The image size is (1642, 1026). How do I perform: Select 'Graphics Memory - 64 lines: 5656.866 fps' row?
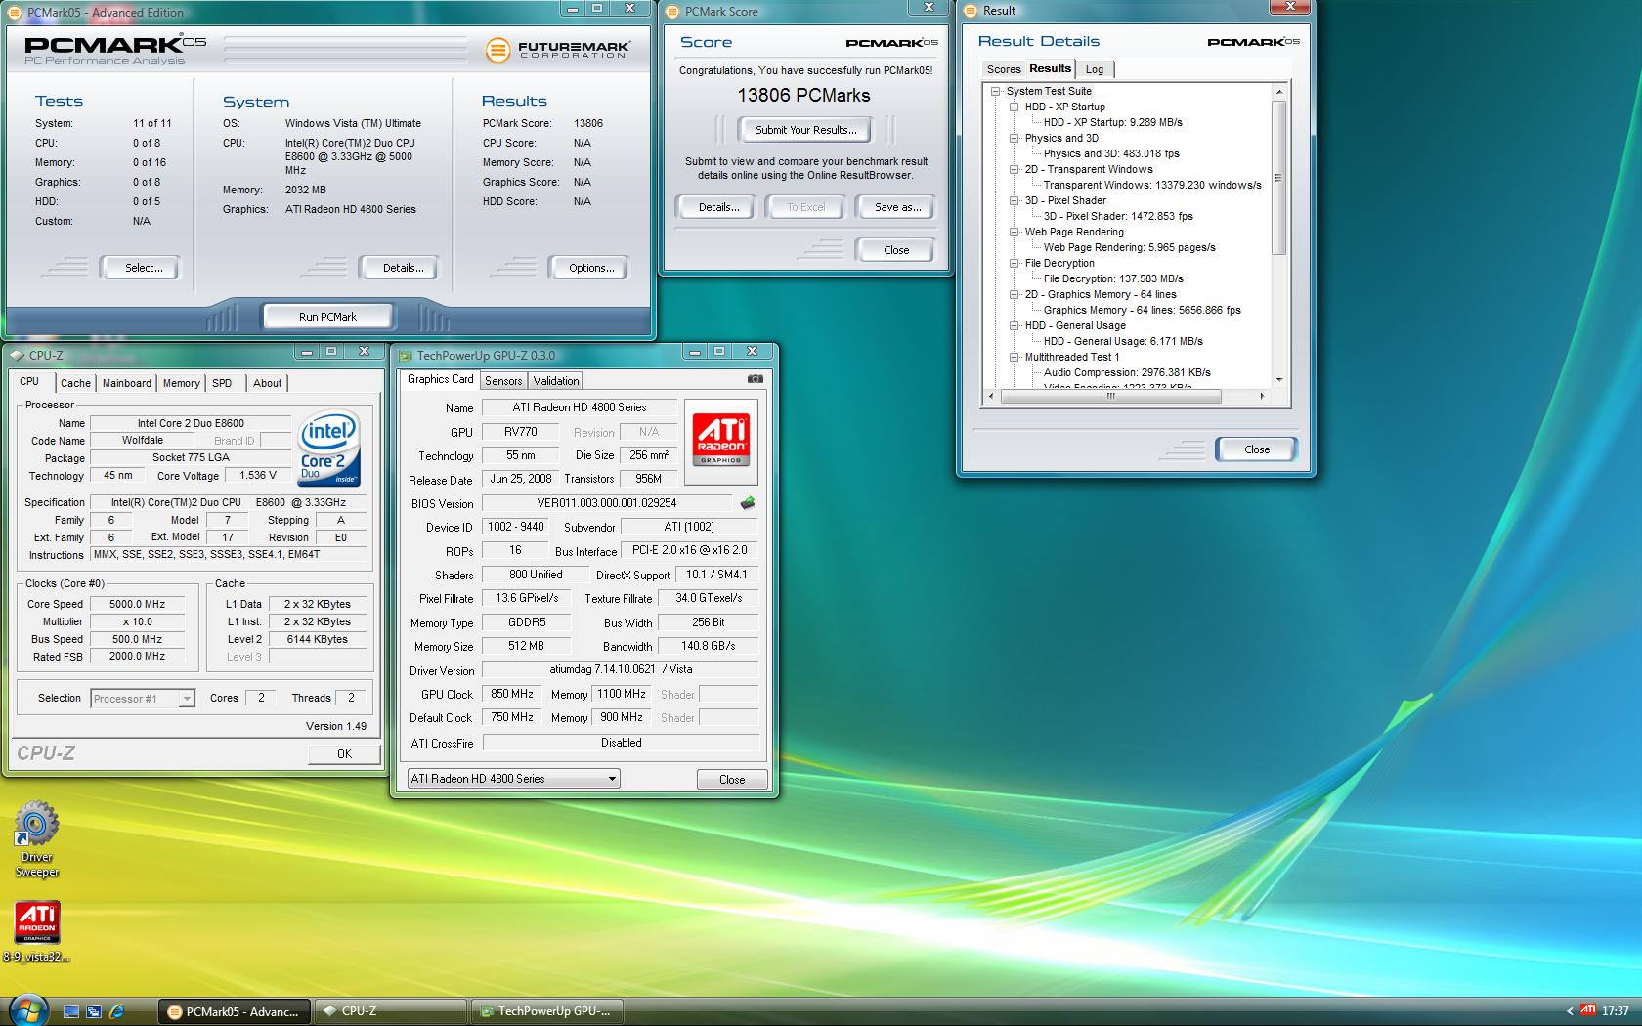pyautogui.click(x=1142, y=310)
